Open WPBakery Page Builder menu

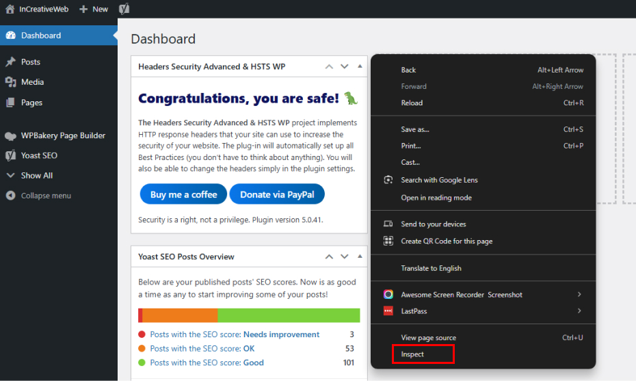pos(63,135)
